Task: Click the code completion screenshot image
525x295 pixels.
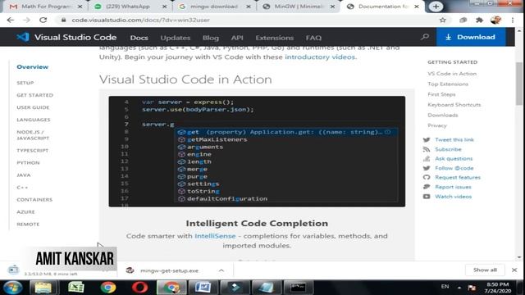Action: (x=257, y=151)
